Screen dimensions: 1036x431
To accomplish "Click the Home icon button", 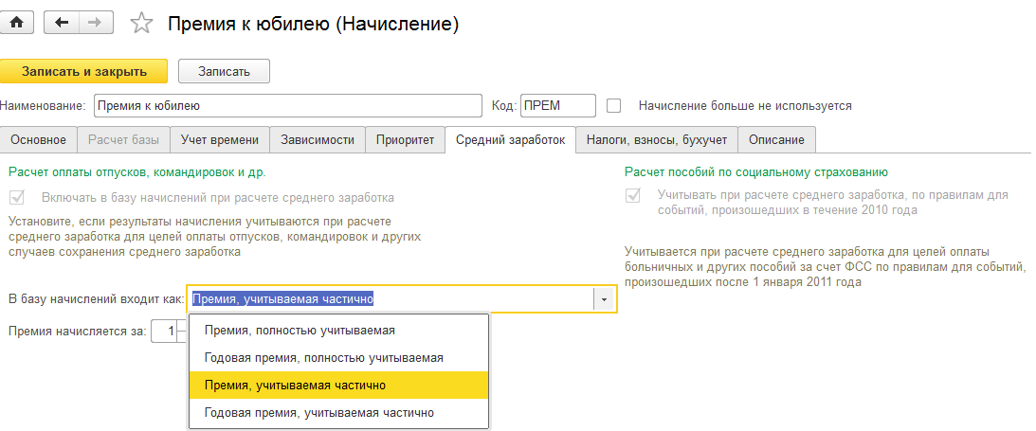I will pyautogui.click(x=16, y=23).
